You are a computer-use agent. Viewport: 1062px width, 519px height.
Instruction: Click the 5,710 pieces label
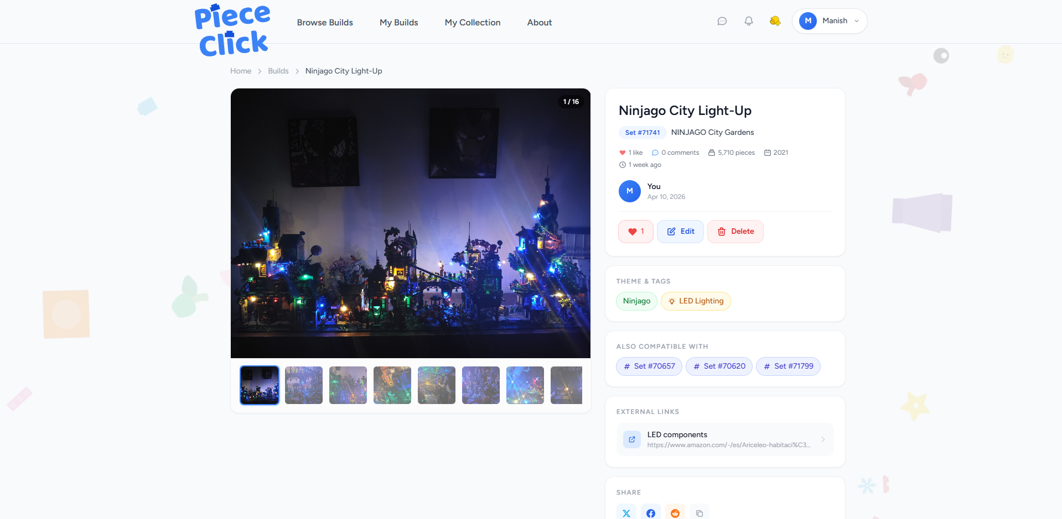(732, 153)
